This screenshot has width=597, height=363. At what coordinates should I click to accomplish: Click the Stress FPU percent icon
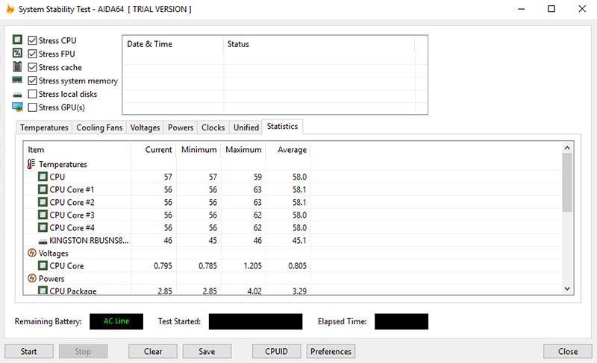tap(17, 53)
